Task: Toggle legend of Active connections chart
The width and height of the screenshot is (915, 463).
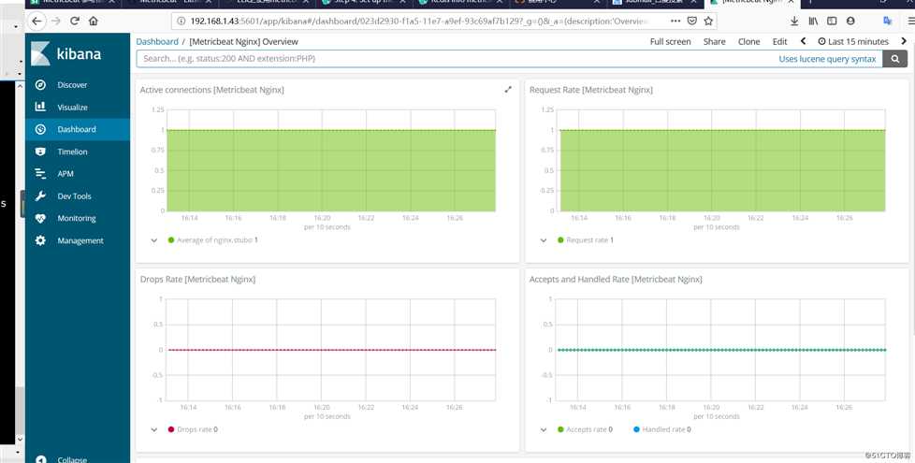Action: 154,240
